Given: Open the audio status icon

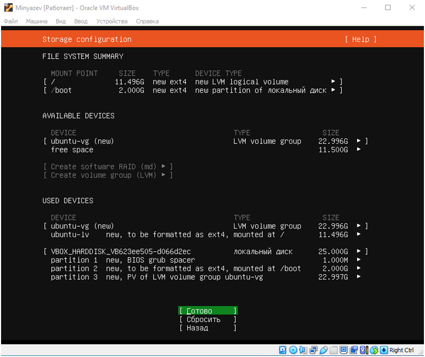Looking at the screenshot, I should point(303,350).
